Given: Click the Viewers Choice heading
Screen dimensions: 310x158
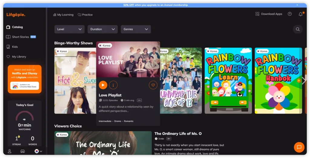Looking at the screenshot, I should click(x=68, y=126).
